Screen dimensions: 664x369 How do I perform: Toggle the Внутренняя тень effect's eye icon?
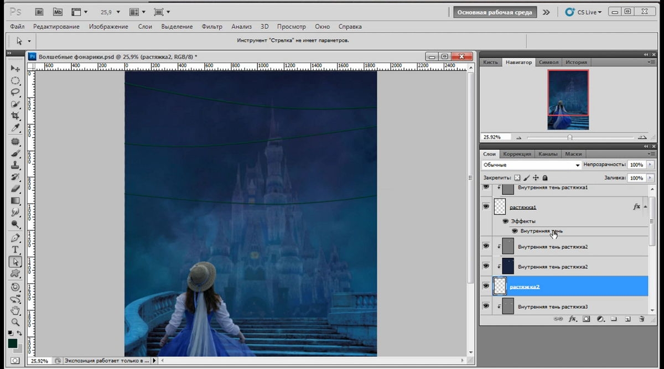pos(515,231)
